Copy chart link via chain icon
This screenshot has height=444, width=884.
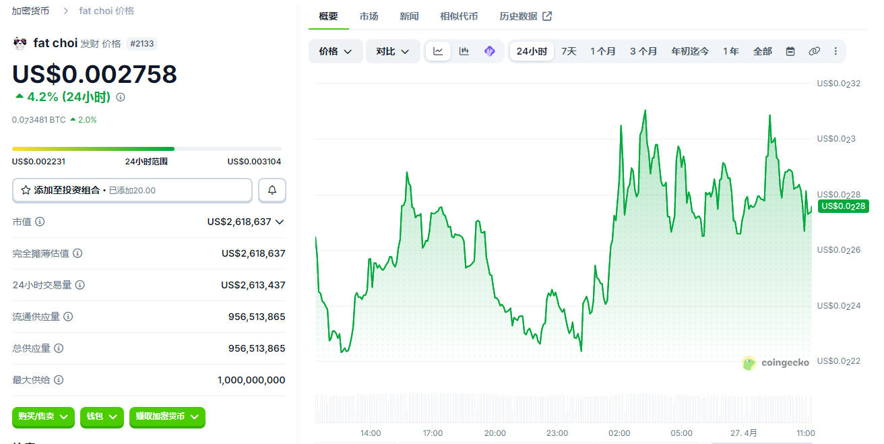[814, 51]
